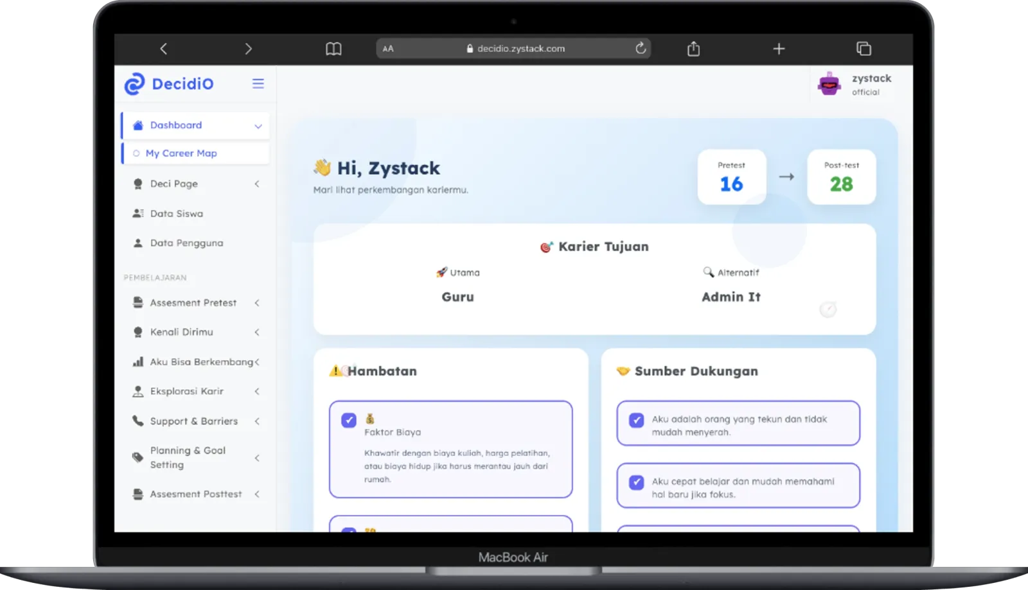The height and width of the screenshot is (590, 1028).
Task: Click the Planning & Goal Setting tag icon
Action: [137, 457]
